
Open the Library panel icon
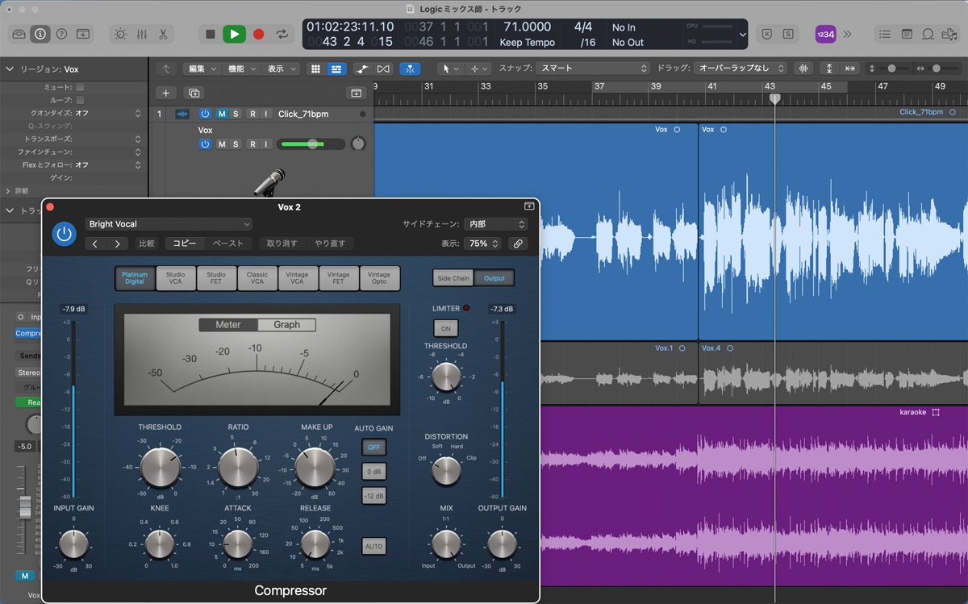point(19,34)
